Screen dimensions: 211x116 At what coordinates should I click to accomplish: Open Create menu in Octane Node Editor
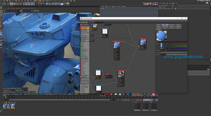tap(86, 20)
